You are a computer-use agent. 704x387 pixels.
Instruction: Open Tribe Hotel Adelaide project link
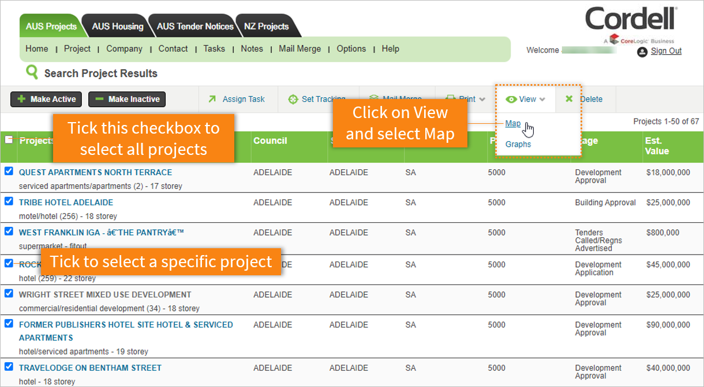click(66, 202)
